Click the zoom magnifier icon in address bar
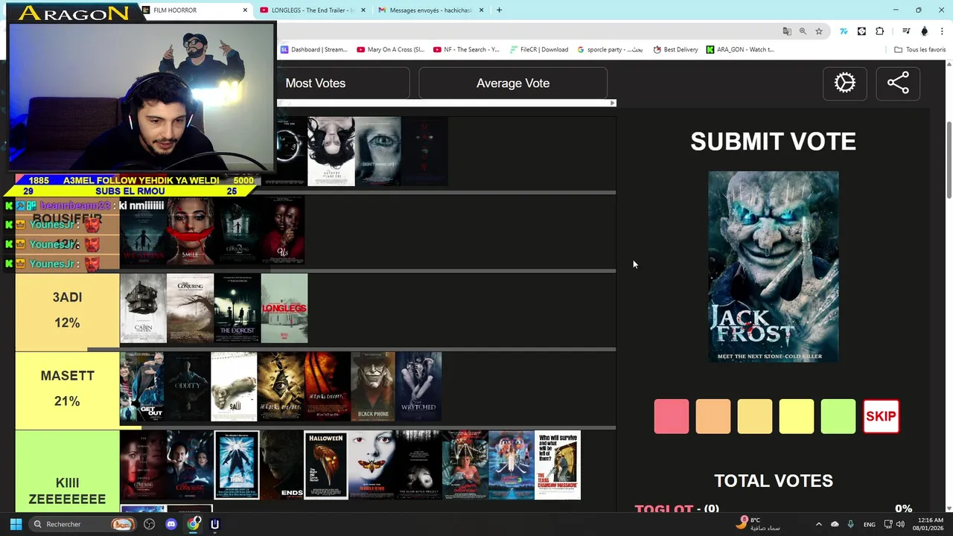Viewport: 953px width, 536px height. point(803,31)
